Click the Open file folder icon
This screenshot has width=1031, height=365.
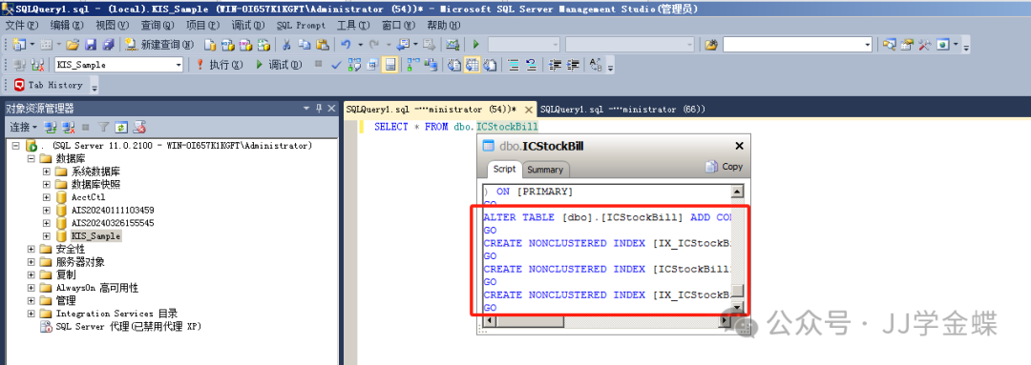tap(73, 45)
